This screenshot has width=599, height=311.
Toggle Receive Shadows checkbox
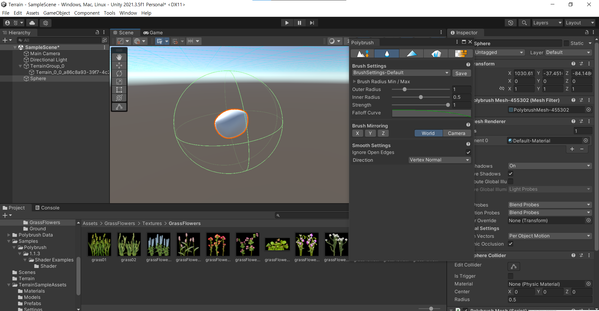pyautogui.click(x=511, y=174)
